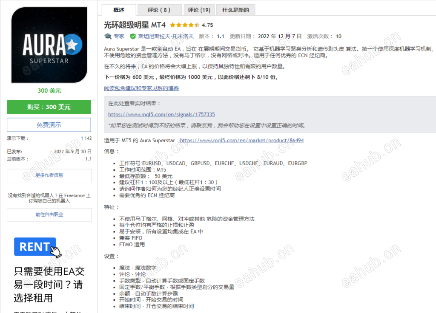Click the 已发布 date 2022 年 9 月 30 日

tap(72, 152)
